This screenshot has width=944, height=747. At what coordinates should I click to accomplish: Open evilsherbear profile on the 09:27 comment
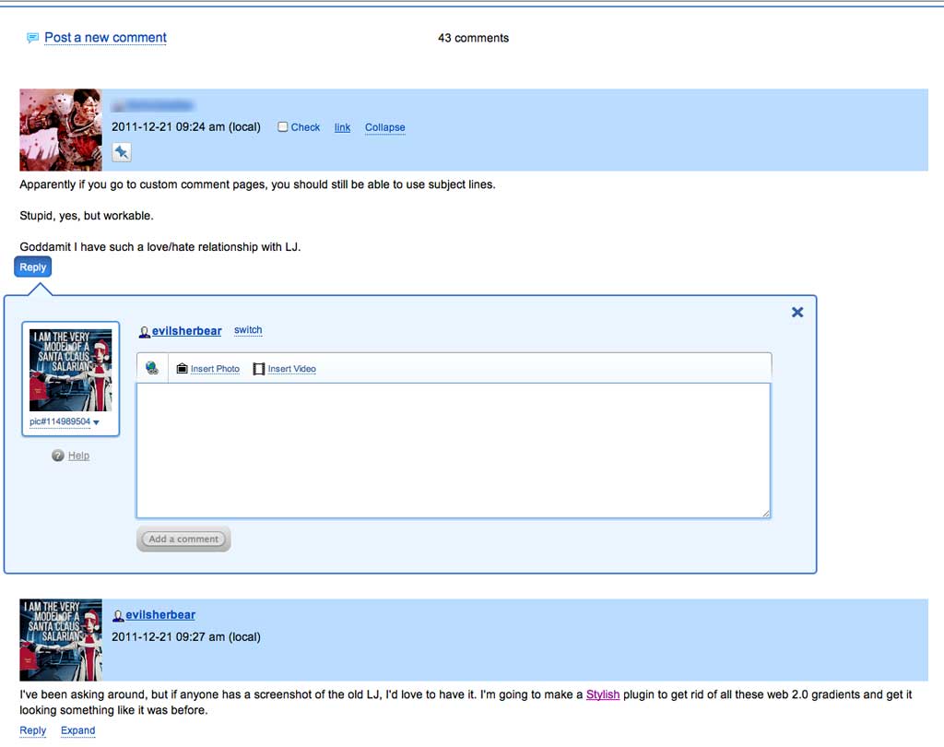pyautogui.click(x=160, y=614)
